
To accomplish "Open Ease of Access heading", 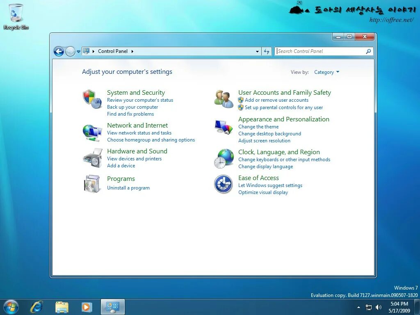I will (x=258, y=178).
